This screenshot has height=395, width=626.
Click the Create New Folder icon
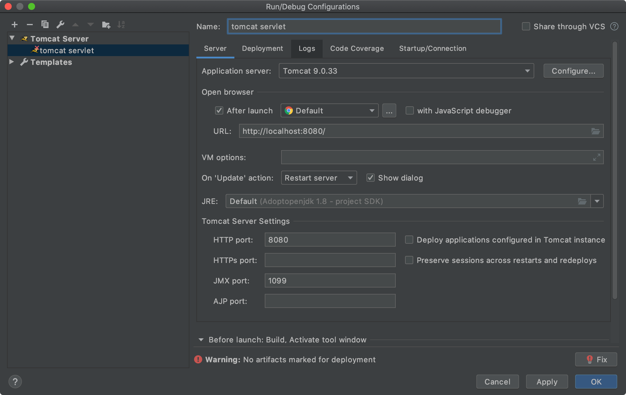pos(106,25)
